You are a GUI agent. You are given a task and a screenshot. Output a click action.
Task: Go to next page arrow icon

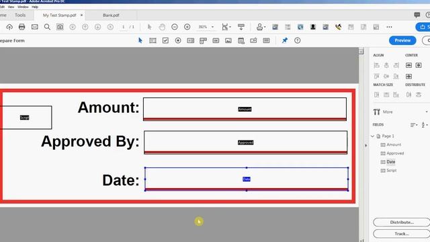97,27
